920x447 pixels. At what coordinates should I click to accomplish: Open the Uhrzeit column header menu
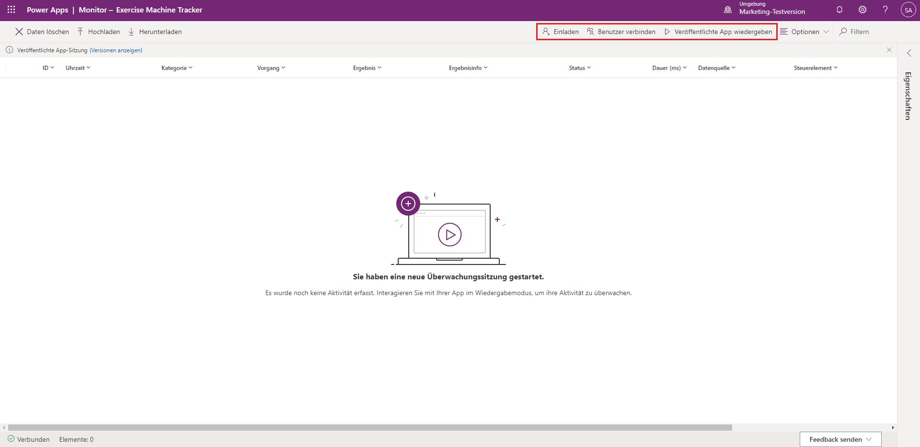[78, 68]
